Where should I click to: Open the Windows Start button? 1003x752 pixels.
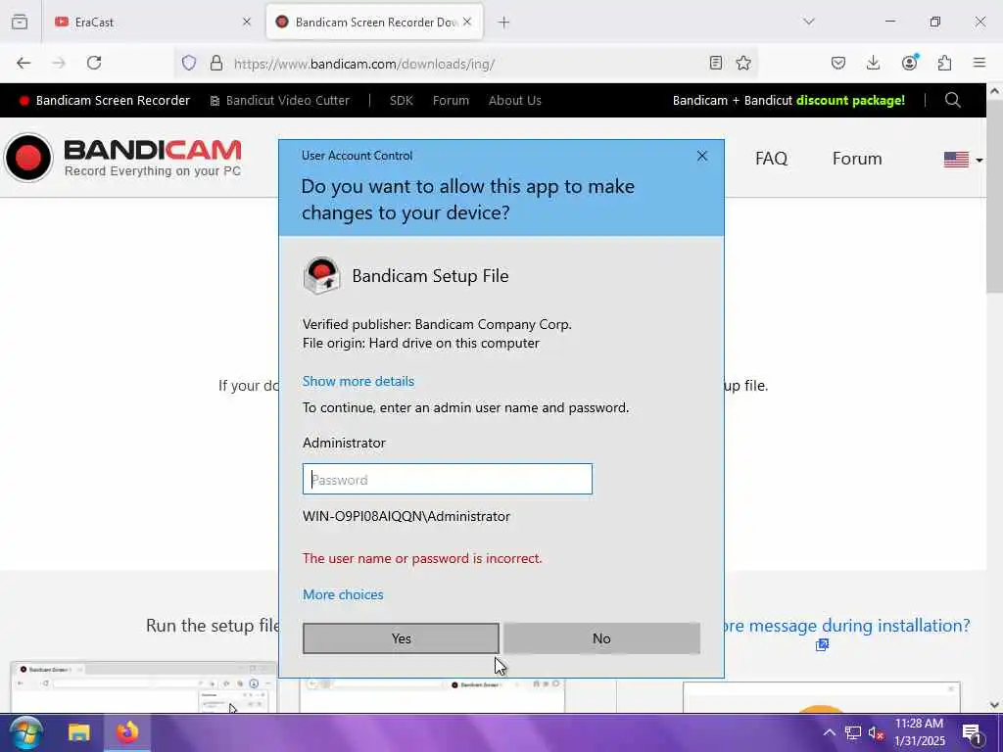(25, 732)
